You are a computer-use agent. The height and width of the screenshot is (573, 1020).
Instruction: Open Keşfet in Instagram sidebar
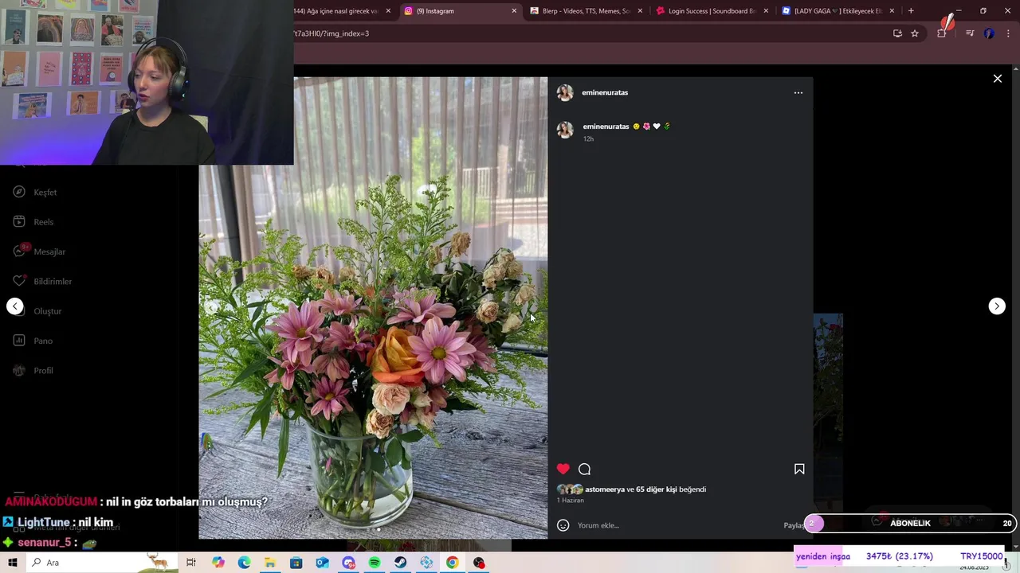coord(45,193)
